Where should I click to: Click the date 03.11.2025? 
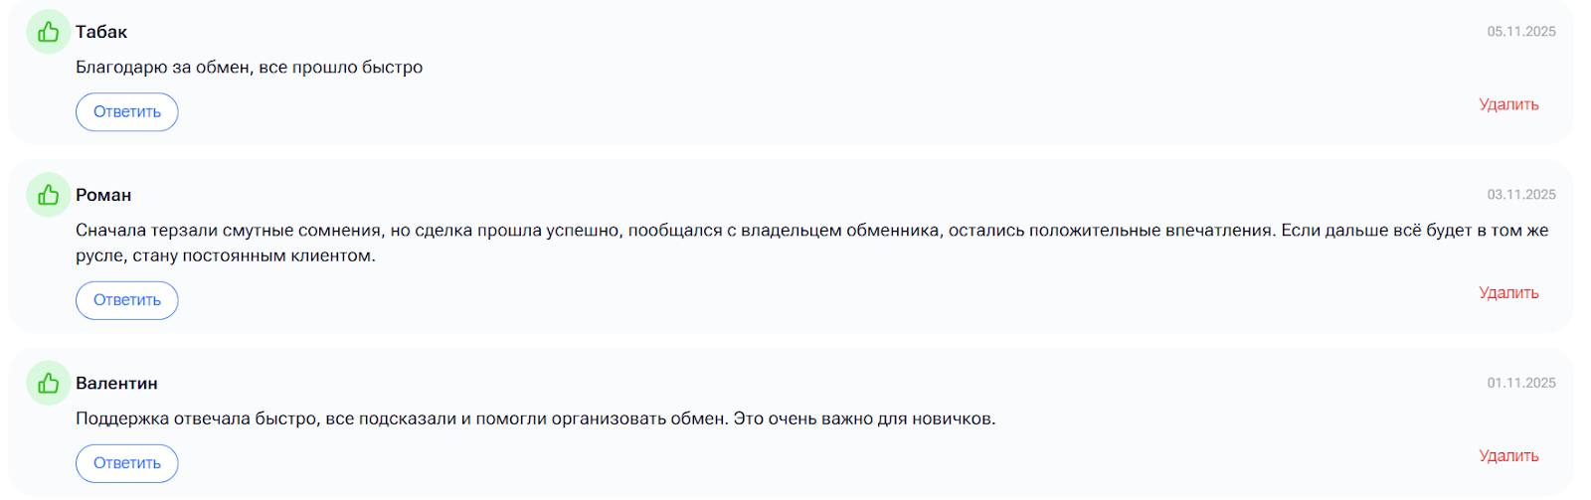[x=1521, y=195]
